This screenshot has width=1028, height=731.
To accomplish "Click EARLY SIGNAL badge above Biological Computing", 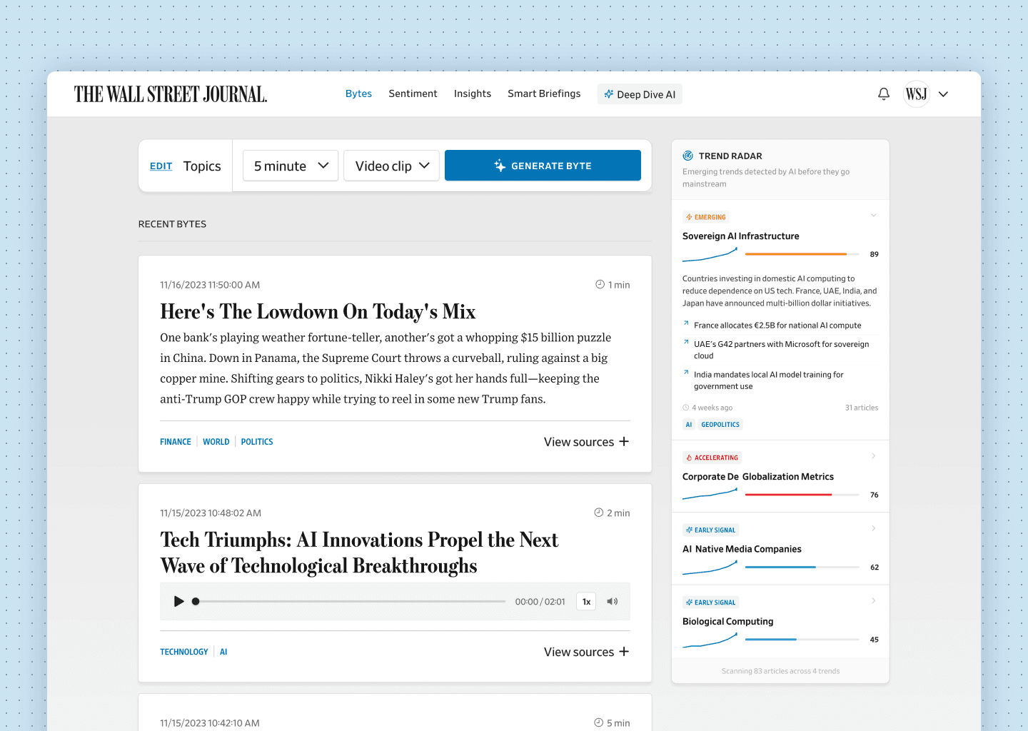I will (710, 603).
